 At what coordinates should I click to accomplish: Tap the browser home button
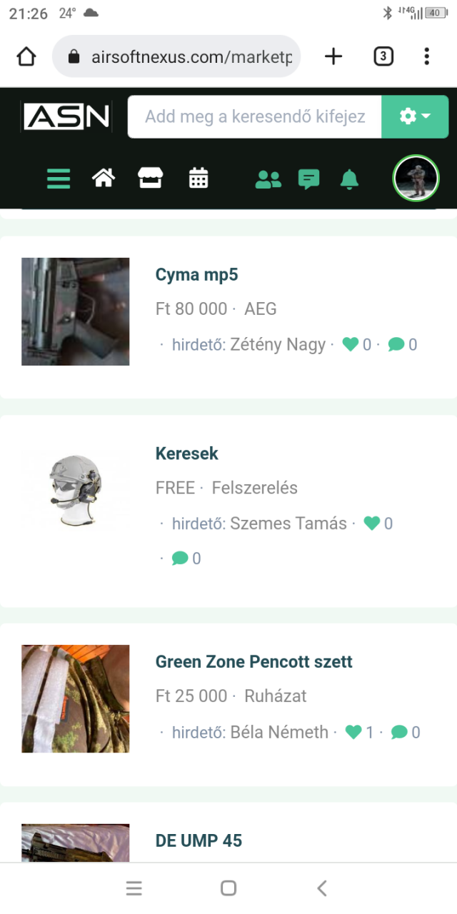(26, 56)
